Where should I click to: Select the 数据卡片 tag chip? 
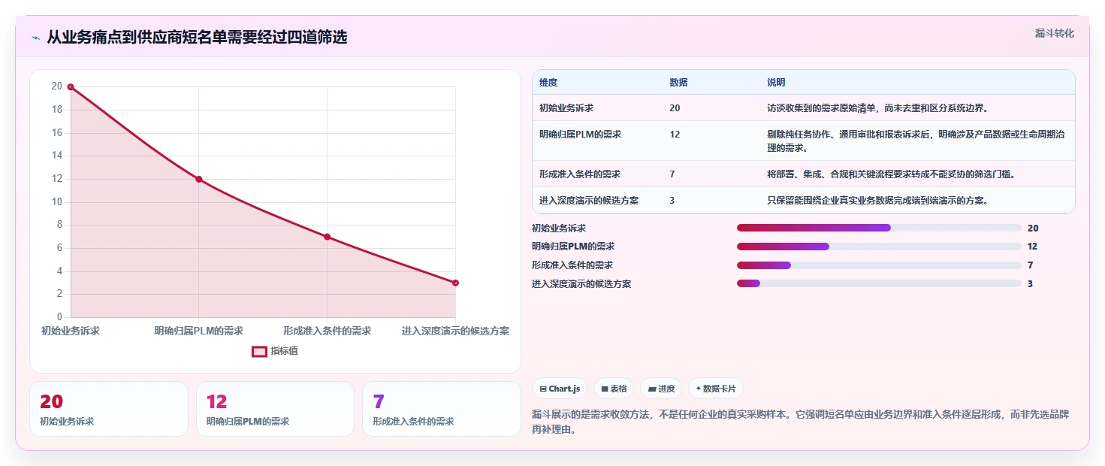tap(716, 389)
